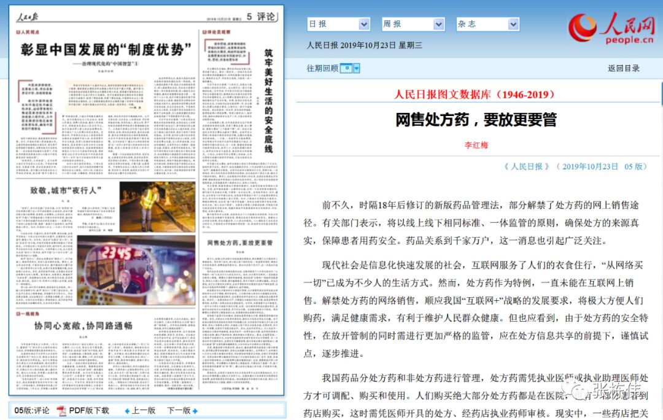
Task: Click author name 李红梅
Action: click(x=476, y=145)
